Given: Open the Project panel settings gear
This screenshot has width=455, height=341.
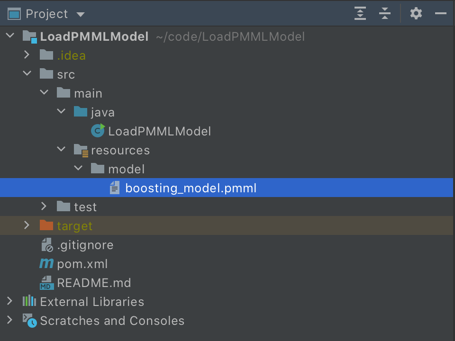Looking at the screenshot, I should (x=416, y=14).
